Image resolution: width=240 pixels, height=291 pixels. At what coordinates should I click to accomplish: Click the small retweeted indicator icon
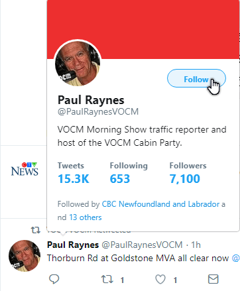(36, 230)
